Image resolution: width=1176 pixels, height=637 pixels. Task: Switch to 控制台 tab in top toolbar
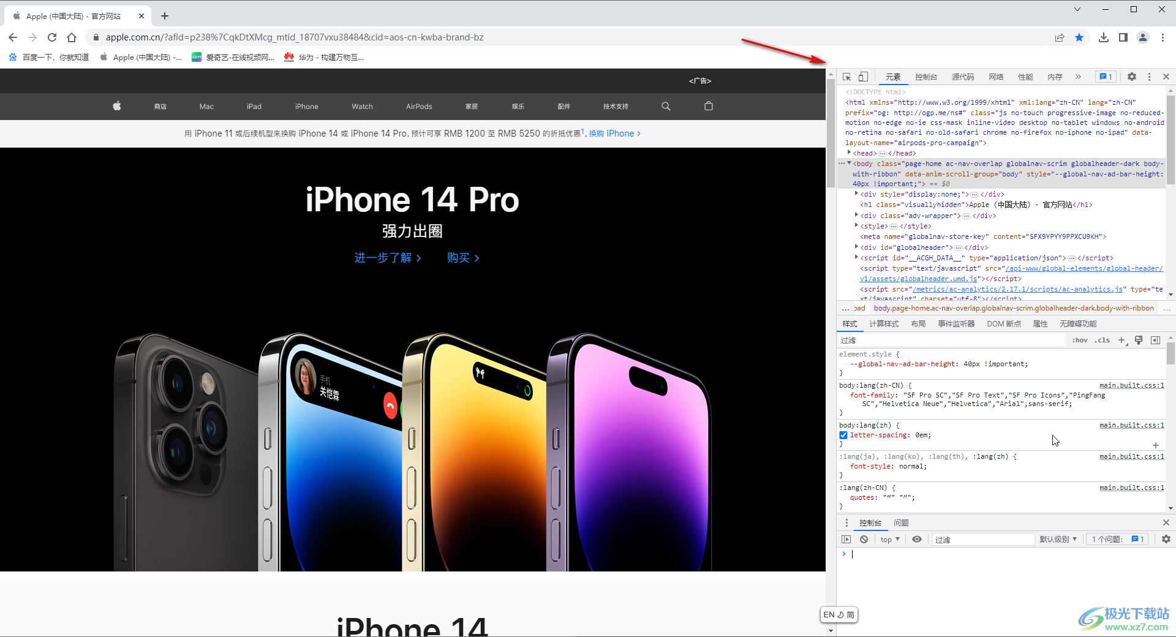(x=926, y=77)
